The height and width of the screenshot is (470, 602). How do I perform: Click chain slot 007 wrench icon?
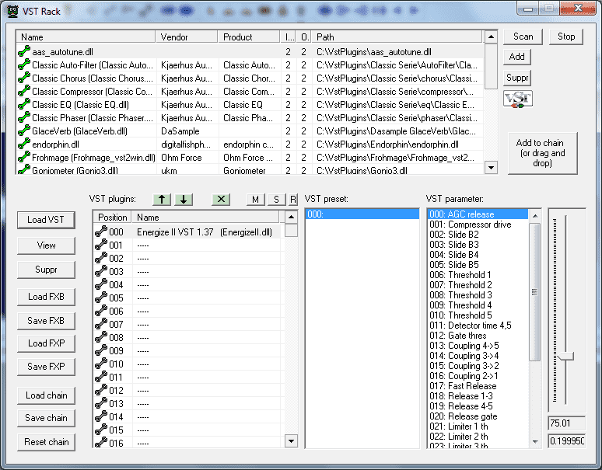[x=101, y=324]
